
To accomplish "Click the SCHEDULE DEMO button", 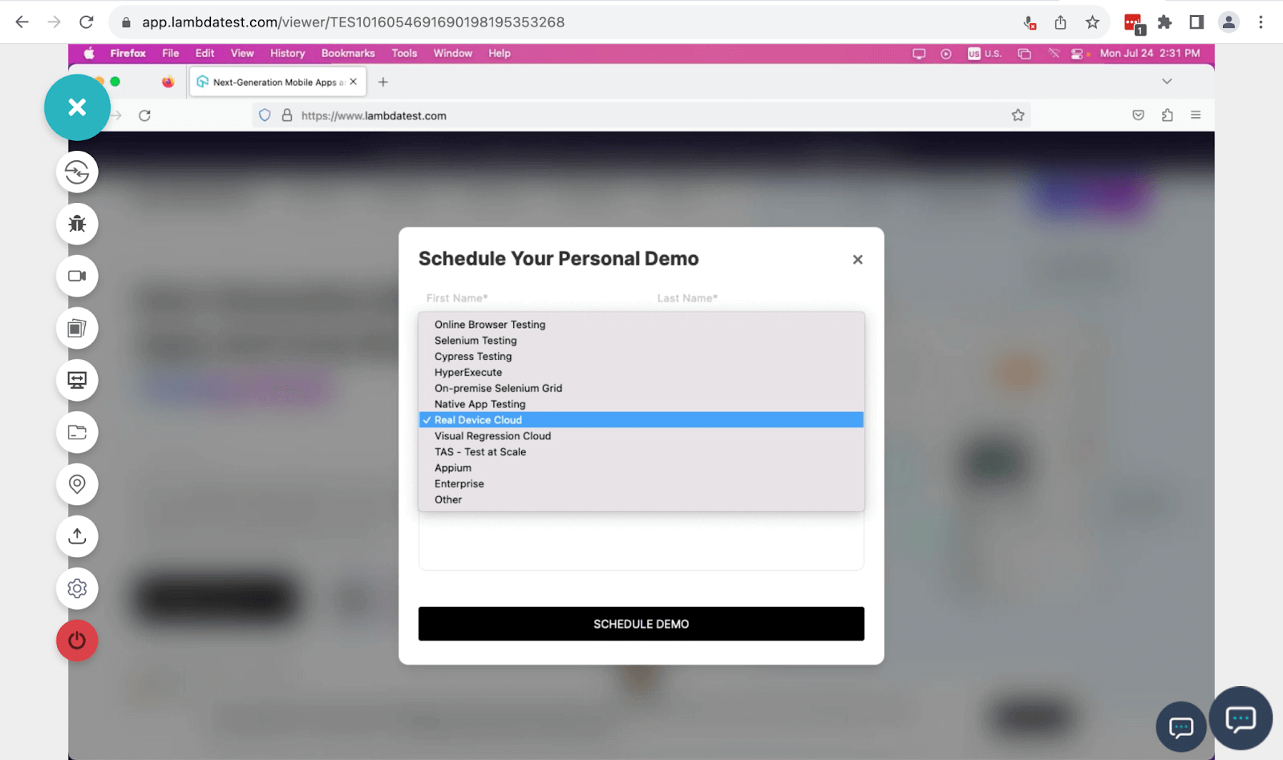I will 641,624.
